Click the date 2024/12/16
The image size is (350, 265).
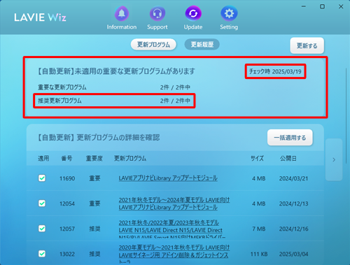(x=294, y=229)
